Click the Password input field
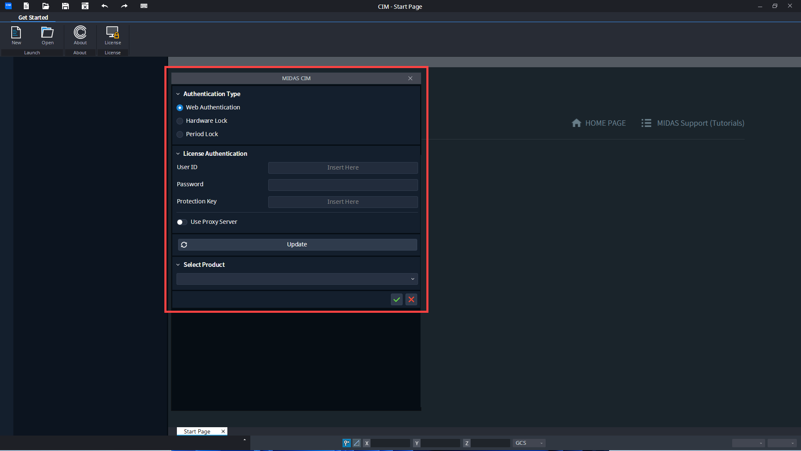Viewport: 801px width, 451px height. click(343, 185)
